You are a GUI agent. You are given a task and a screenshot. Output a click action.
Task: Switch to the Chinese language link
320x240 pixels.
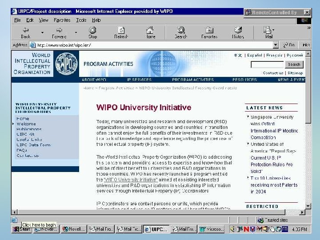pos(238,55)
